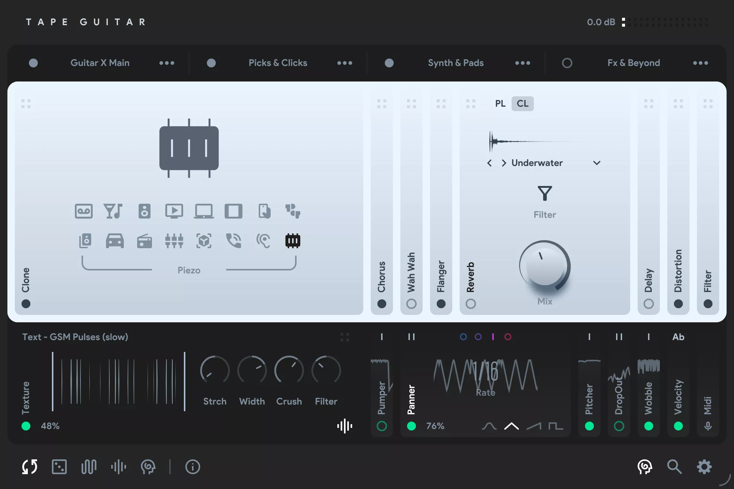Click the next arrow beside Underwater preset
734x489 pixels.
[503, 163]
